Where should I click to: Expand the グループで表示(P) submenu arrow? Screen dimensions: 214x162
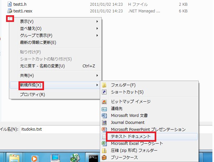click(97, 36)
